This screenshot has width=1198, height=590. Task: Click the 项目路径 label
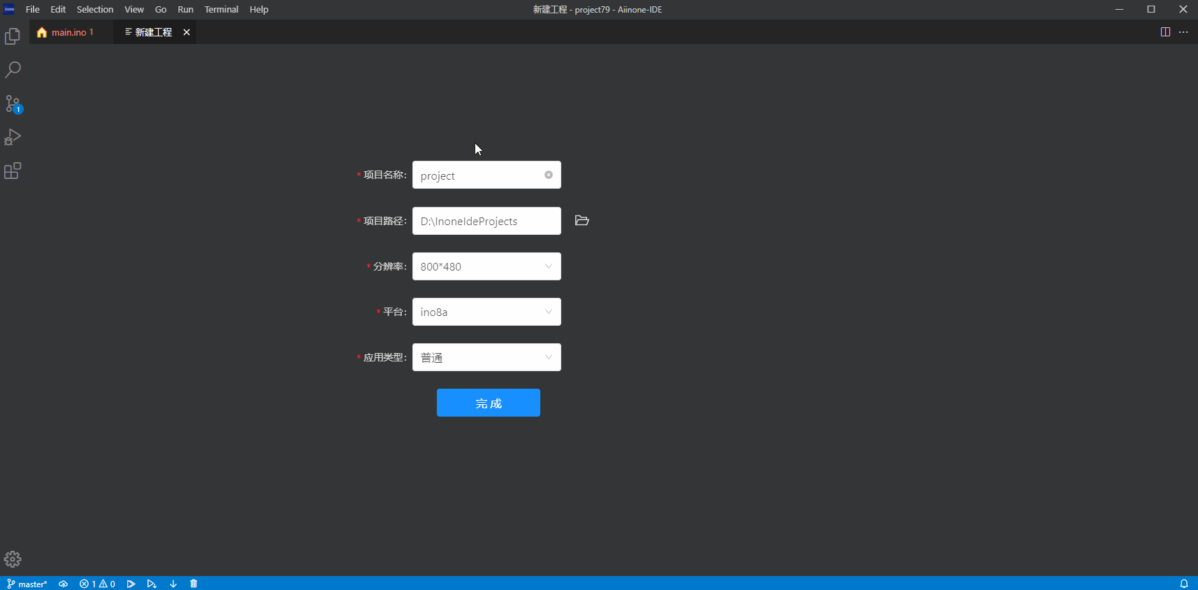tap(384, 221)
